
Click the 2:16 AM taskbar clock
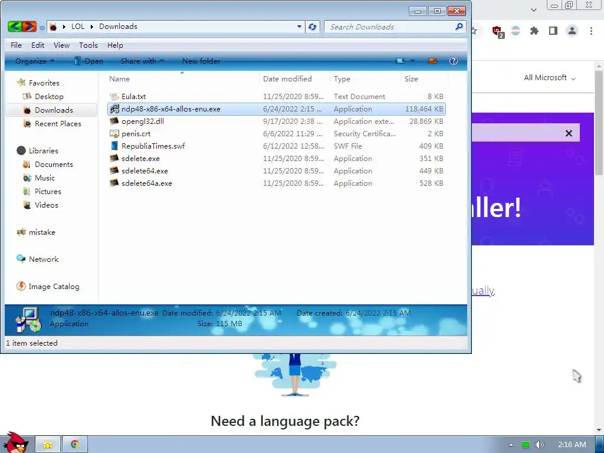[572, 445]
